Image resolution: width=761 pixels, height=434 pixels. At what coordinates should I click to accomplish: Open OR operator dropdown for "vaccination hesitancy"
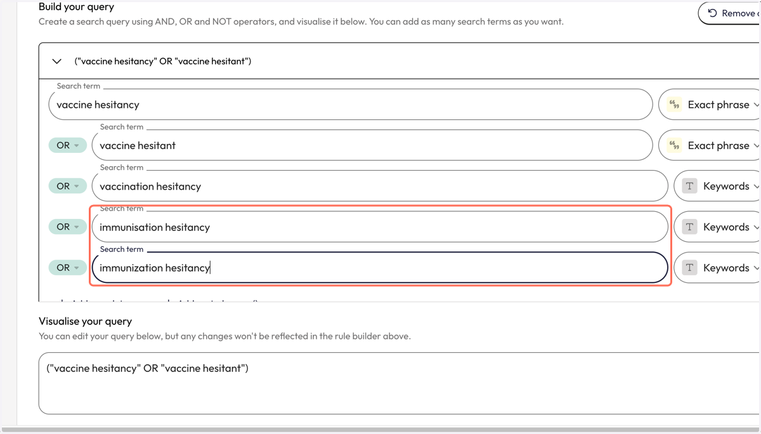point(68,187)
